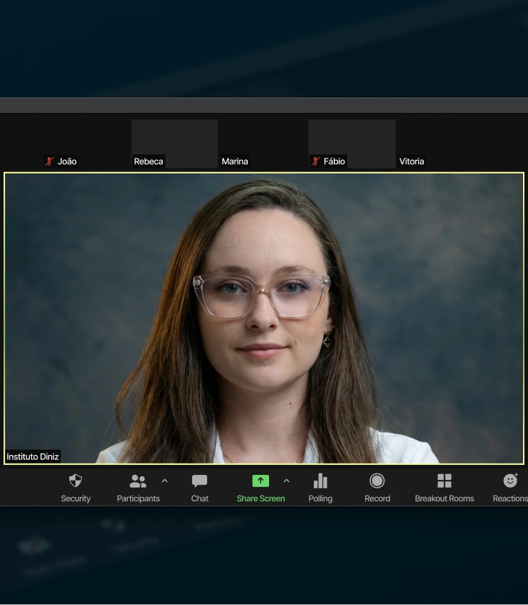The height and width of the screenshot is (605, 528).
Task: Open the Participants panel icon
Action: [137, 481]
